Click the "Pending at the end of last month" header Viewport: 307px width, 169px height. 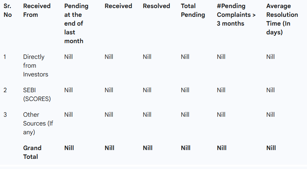pyautogui.click(x=76, y=23)
